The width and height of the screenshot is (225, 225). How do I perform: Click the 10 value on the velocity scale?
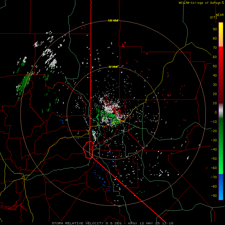click(215, 103)
